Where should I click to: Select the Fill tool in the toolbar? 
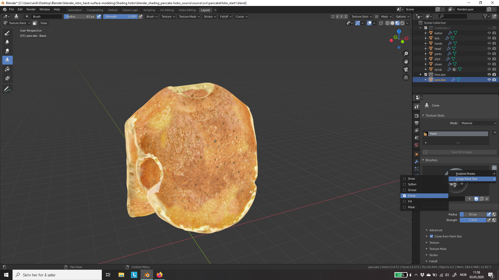click(7, 69)
